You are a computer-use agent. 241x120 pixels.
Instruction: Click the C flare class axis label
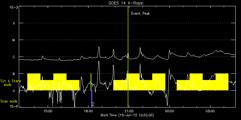click(x=14, y=57)
